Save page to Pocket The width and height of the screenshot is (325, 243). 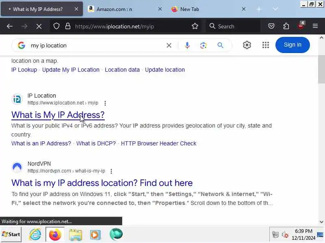pos(271,26)
